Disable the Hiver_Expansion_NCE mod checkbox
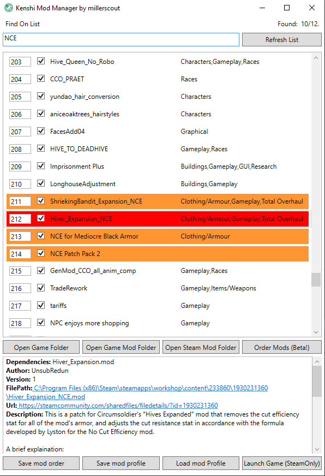325x476 pixels. [41, 218]
